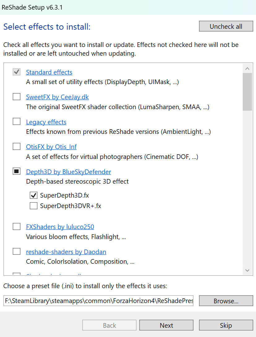Visit the FXShaders by luluco250 link
This screenshot has width=256, height=337.
(x=60, y=227)
